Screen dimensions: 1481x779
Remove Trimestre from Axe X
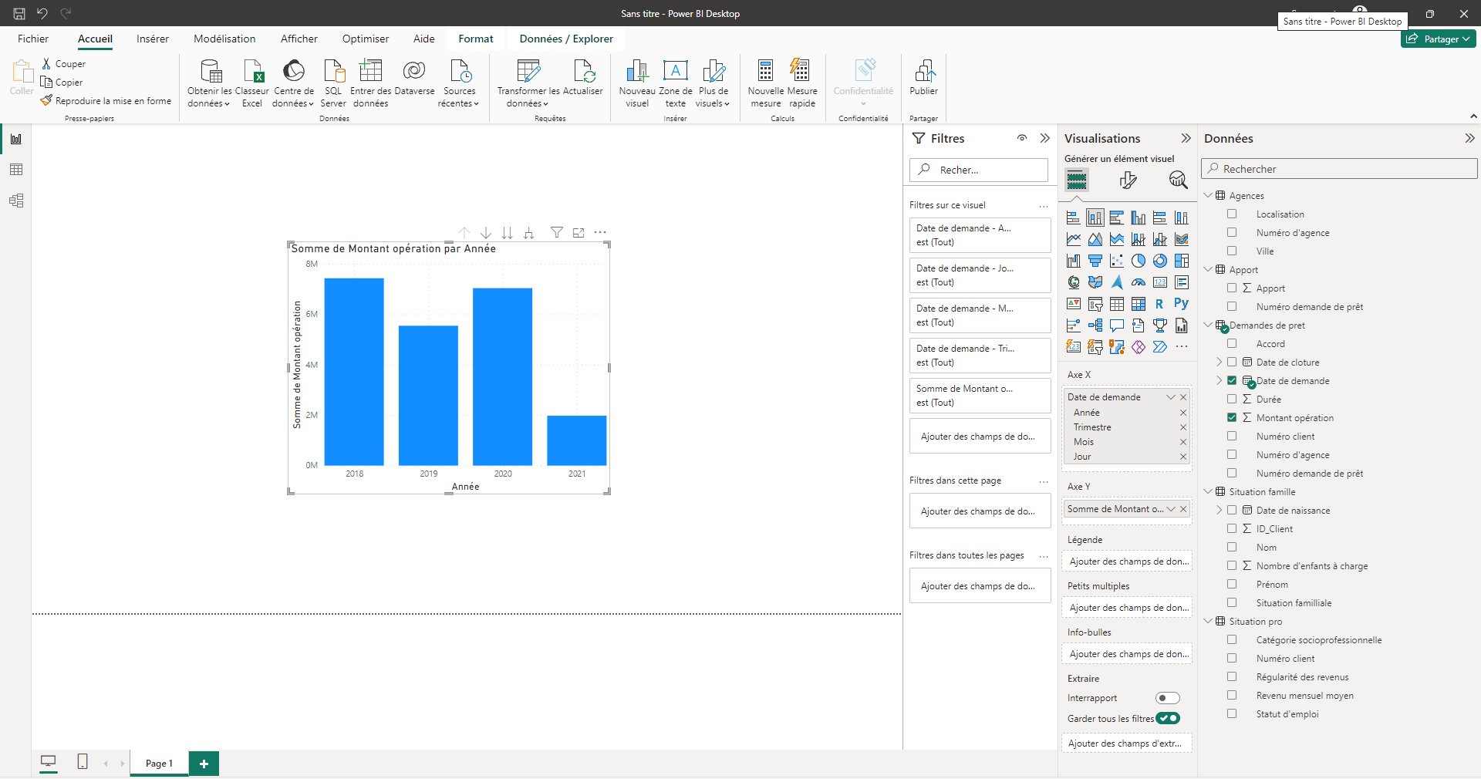pyautogui.click(x=1183, y=427)
